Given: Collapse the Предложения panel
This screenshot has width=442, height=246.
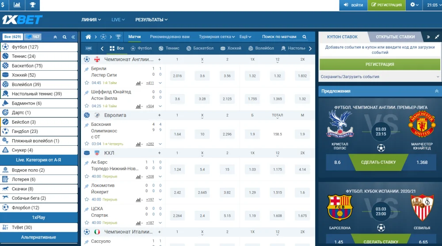Looking at the screenshot, I should click(x=437, y=91).
